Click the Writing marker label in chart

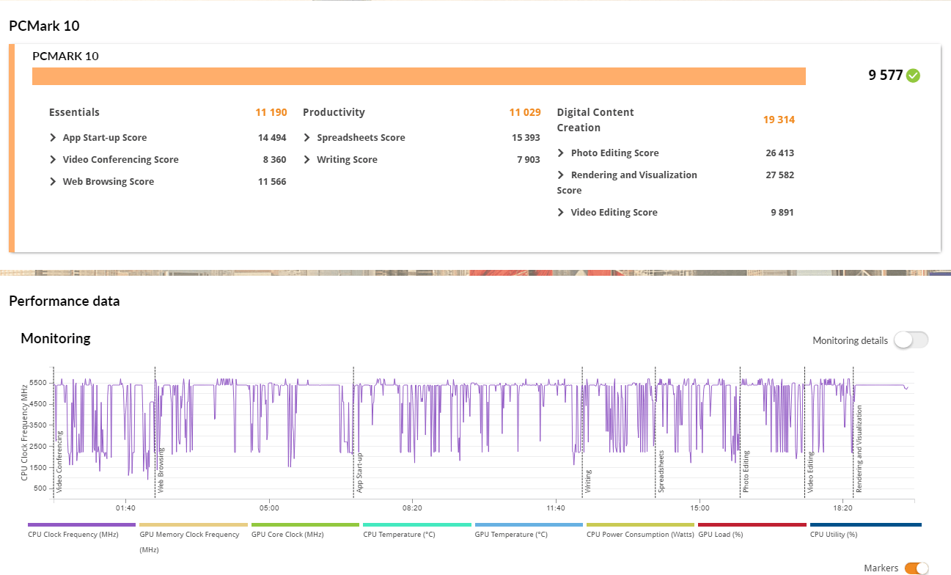click(588, 481)
